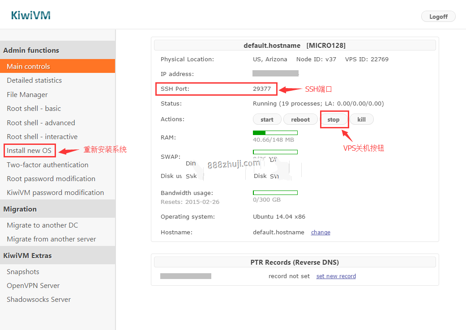
Task: Click the PTR Records (Reverse DNS) header
Action: coord(295,262)
